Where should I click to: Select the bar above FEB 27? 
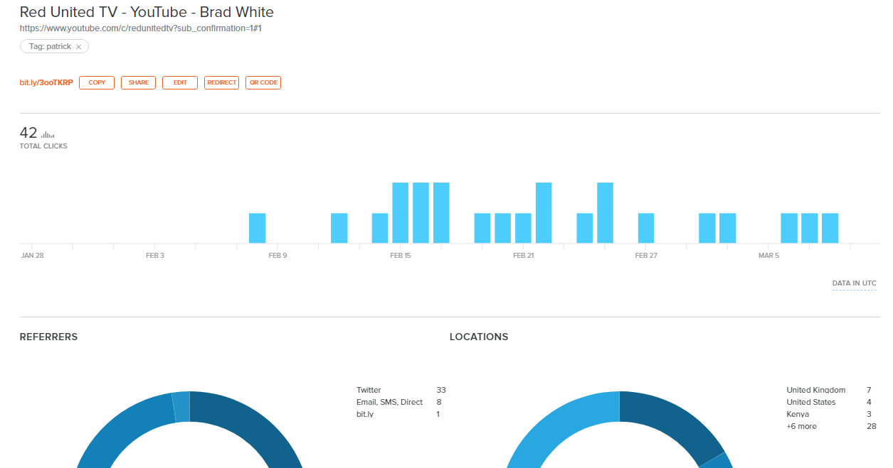pyautogui.click(x=646, y=228)
